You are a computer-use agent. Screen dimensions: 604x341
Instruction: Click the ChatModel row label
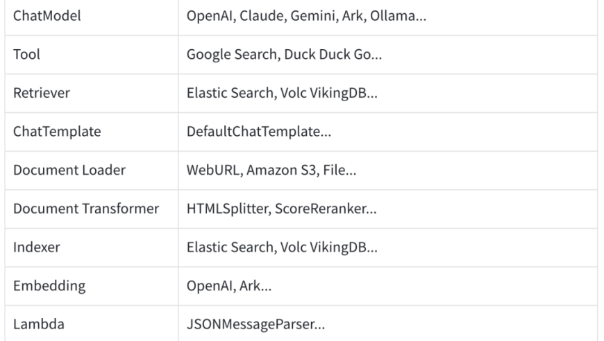click(x=47, y=16)
